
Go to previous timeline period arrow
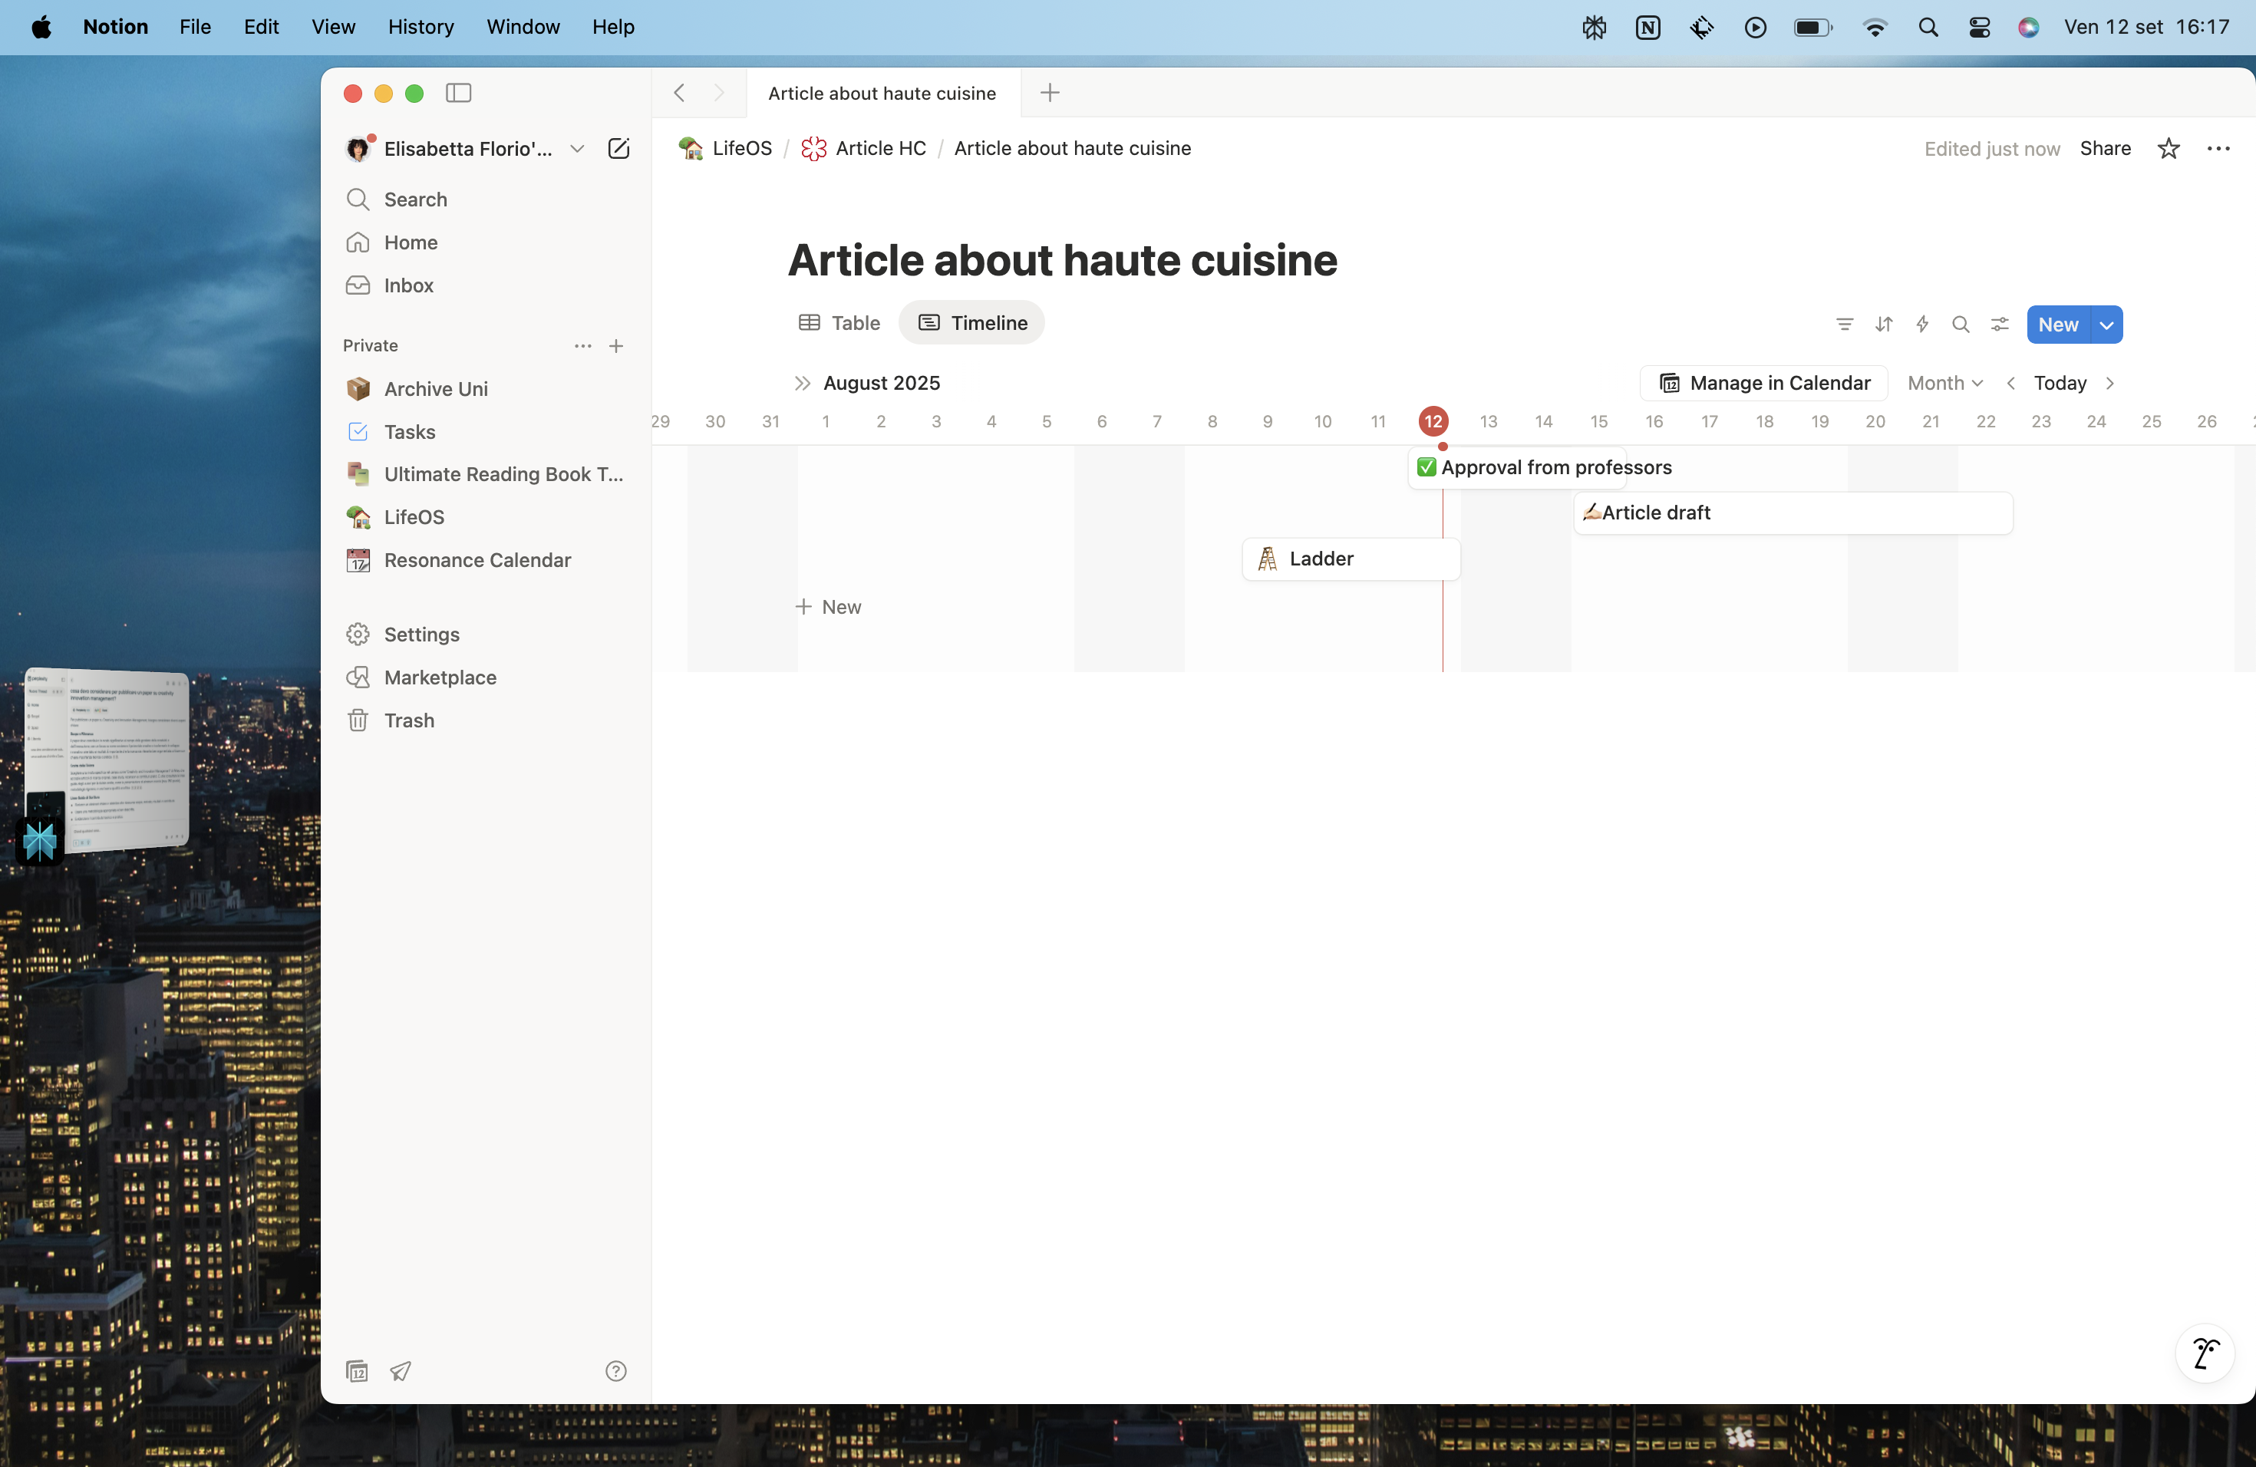pyautogui.click(x=2010, y=383)
